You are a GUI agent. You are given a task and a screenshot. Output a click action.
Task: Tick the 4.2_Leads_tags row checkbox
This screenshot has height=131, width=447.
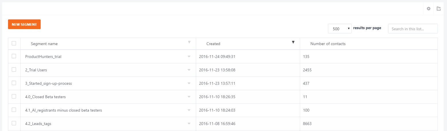click(x=14, y=123)
